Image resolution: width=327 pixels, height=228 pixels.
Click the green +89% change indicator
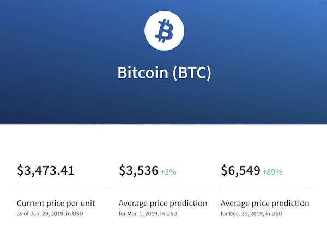pyautogui.click(x=272, y=172)
